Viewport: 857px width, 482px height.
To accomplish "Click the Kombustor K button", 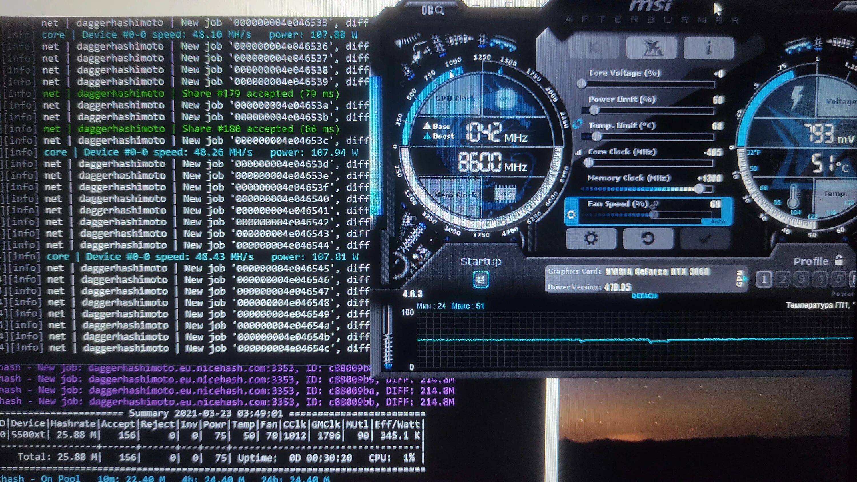I will (594, 48).
